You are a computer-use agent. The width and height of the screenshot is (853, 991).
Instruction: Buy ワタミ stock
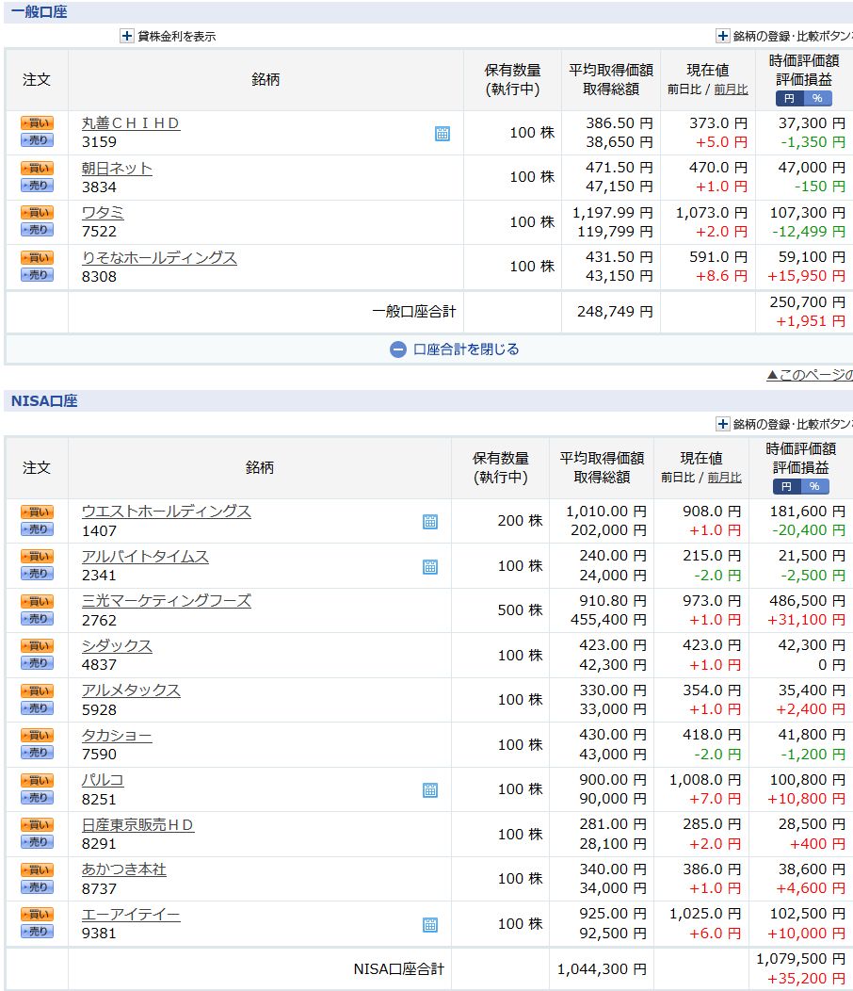pyautogui.click(x=37, y=212)
